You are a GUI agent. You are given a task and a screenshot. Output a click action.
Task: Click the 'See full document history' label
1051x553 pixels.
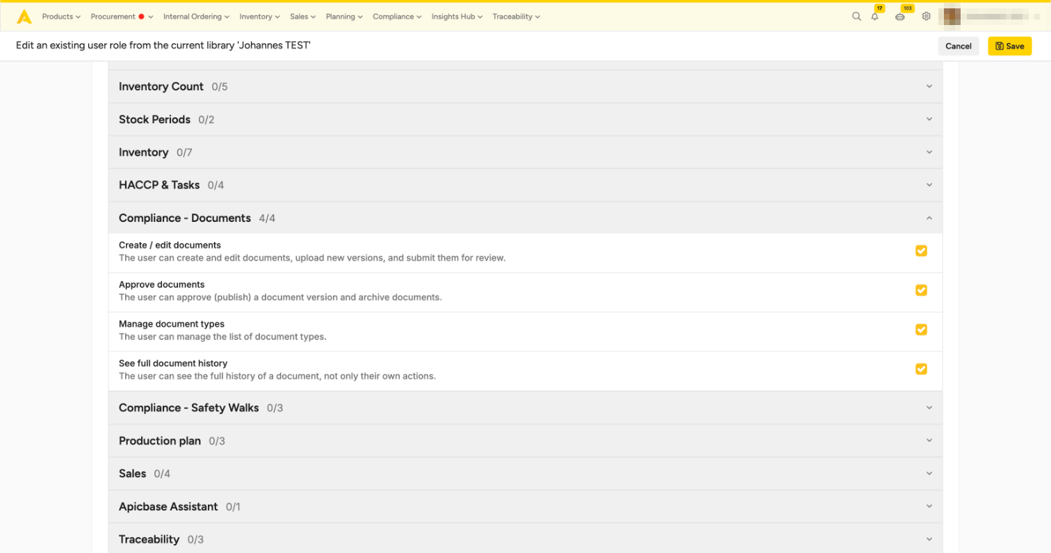tap(173, 364)
